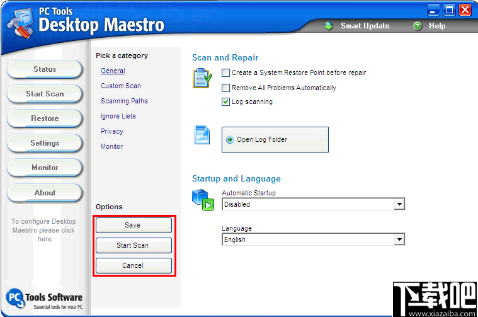Click the Settings sidebar button
478x317 pixels.
[45, 143]
